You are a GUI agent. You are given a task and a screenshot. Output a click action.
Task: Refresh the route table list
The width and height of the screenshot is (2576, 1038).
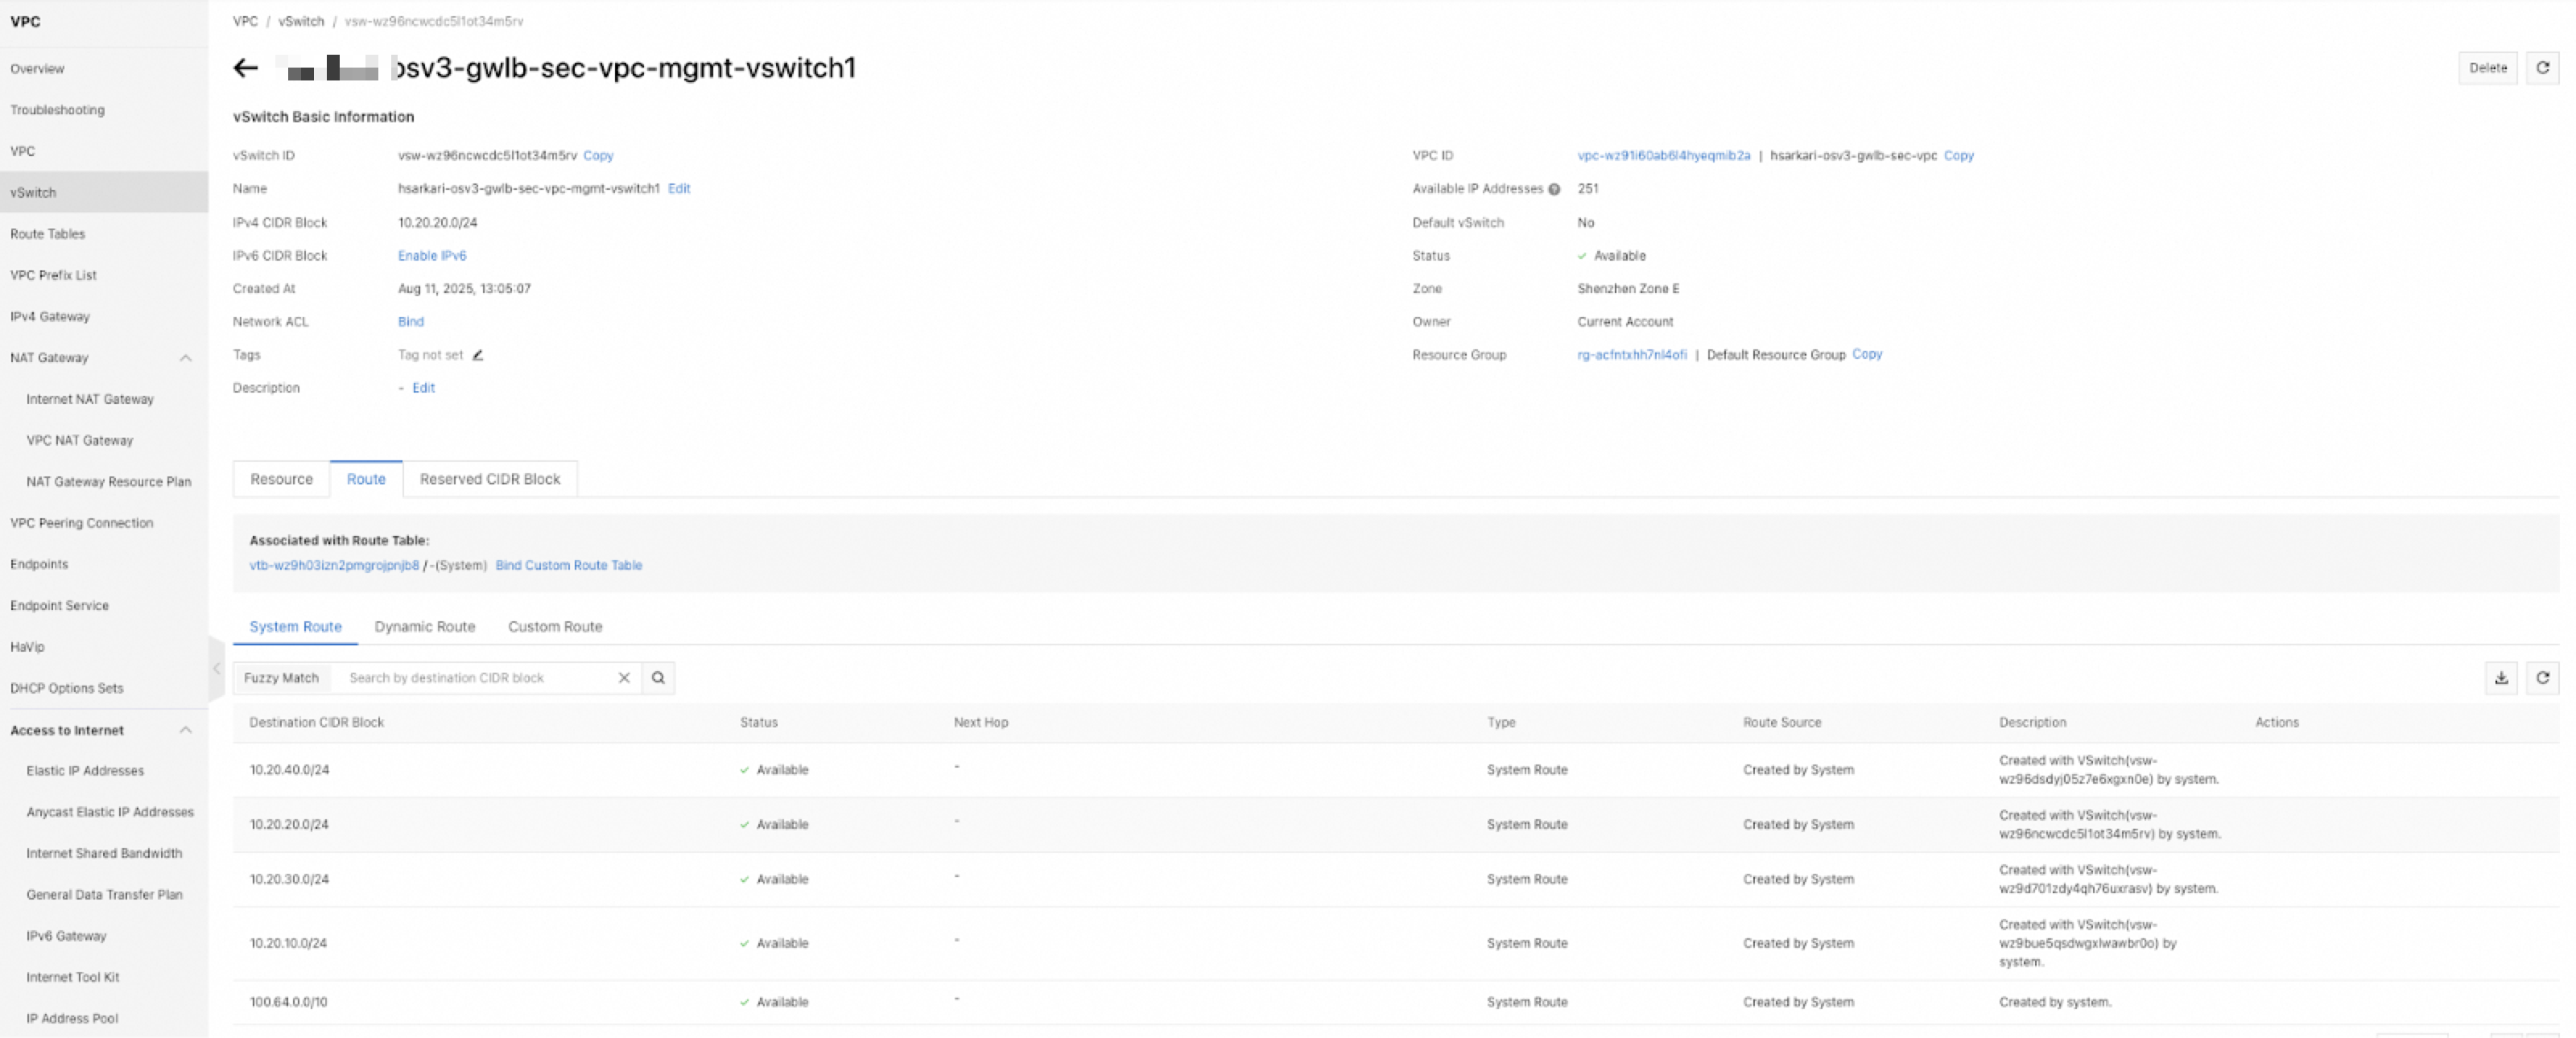[2542, 678]
